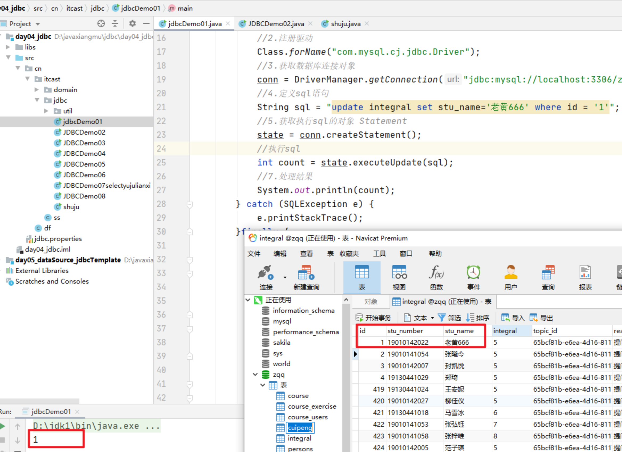Open the 视图 views icon
Image resolution: width=622 pixels, height=452 pixels.
(399, 277)
